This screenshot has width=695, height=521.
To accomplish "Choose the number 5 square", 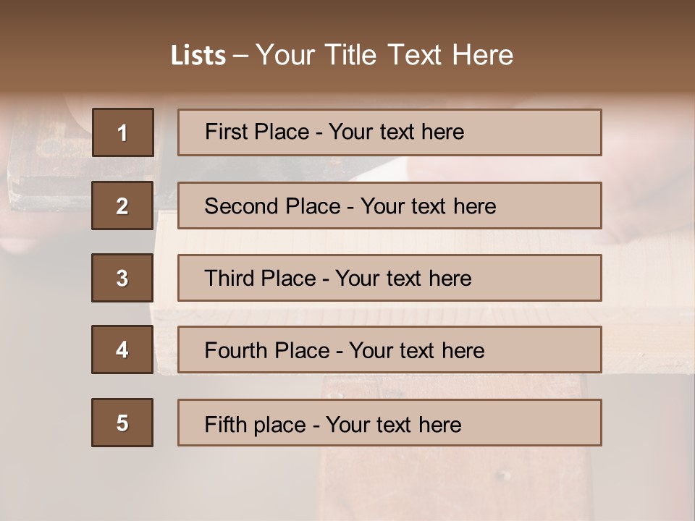I will (122, 423).
